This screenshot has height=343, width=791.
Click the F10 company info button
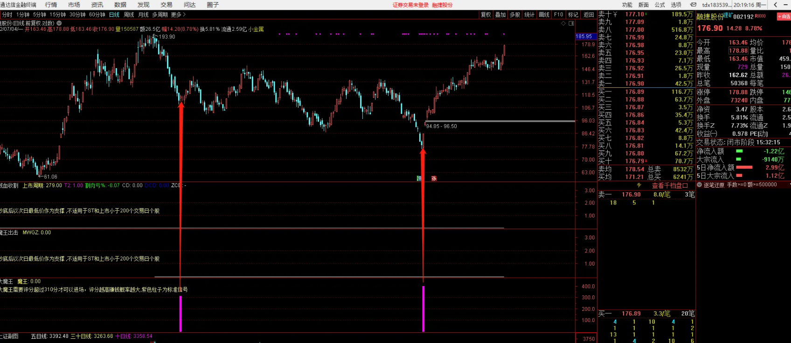(x=558, y=15)
